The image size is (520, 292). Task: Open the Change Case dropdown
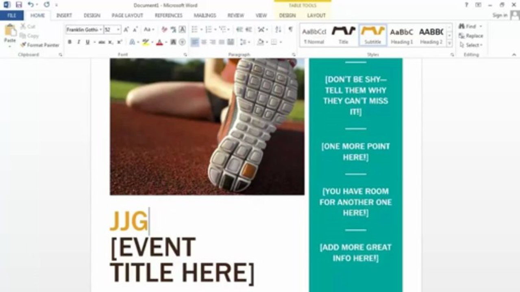point(149,30)
